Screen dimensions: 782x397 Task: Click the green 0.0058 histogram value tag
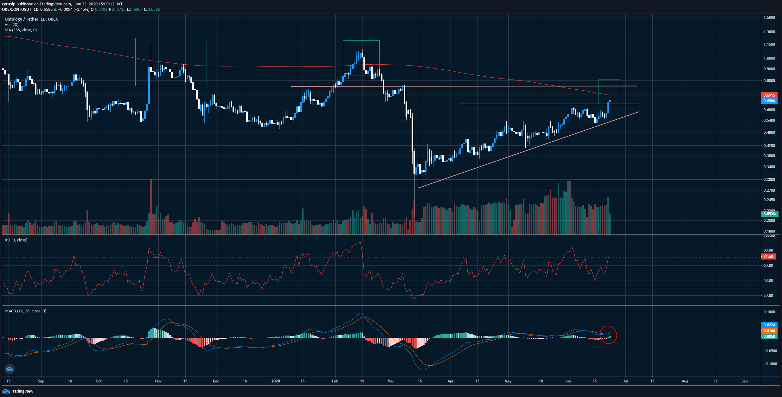(x=769, y=336)
